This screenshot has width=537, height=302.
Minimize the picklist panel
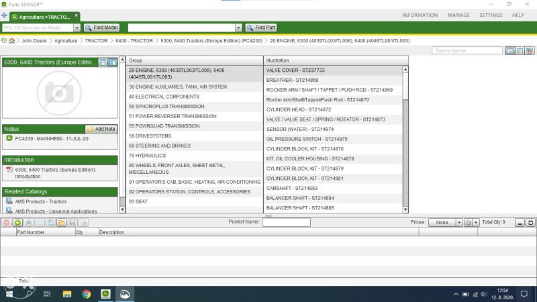pyautogui.click(x=520, y=223)
